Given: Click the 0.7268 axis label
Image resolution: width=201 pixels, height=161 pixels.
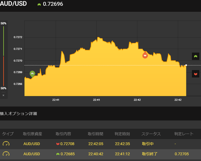Looking at the screenshot, I should tap(18, 84).
